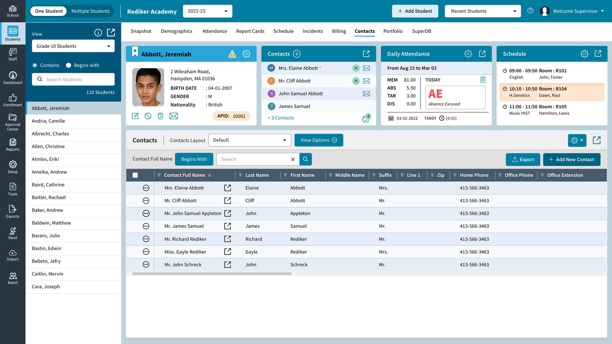Expand the Grade 10 Students view dropdown
The image size is (612, 344).
point(73,46)
